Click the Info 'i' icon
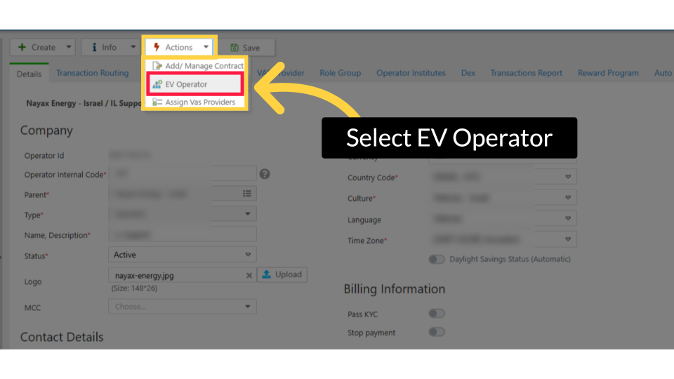 (x=94, y=47)
